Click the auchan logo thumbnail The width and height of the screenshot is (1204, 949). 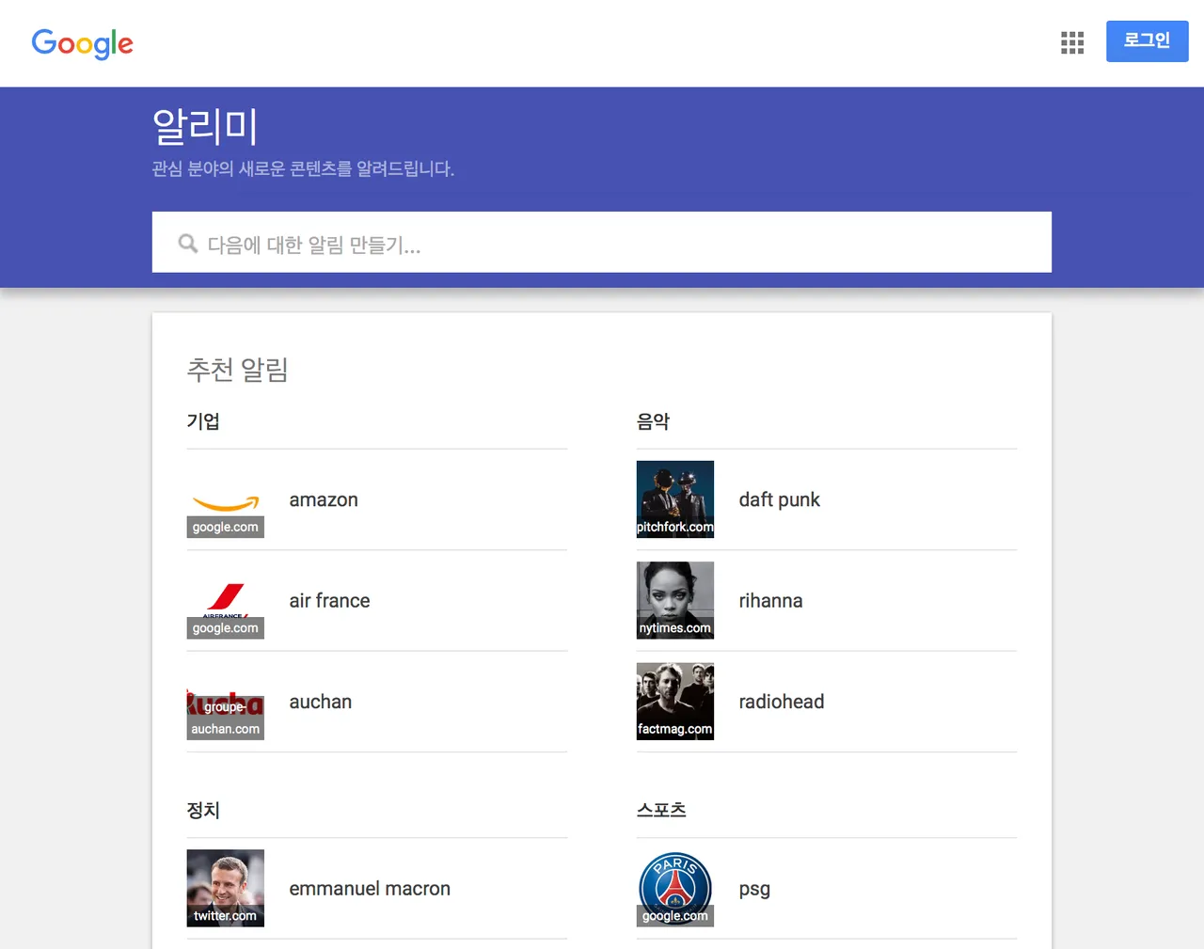point(226,702)
